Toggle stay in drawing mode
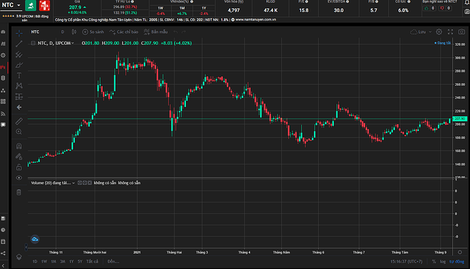Screen dimensions: 470x269 [x=19, y=157]
